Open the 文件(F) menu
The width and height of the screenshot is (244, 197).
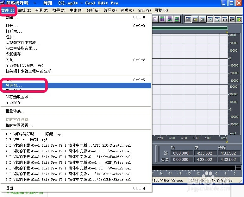point(8,10)
